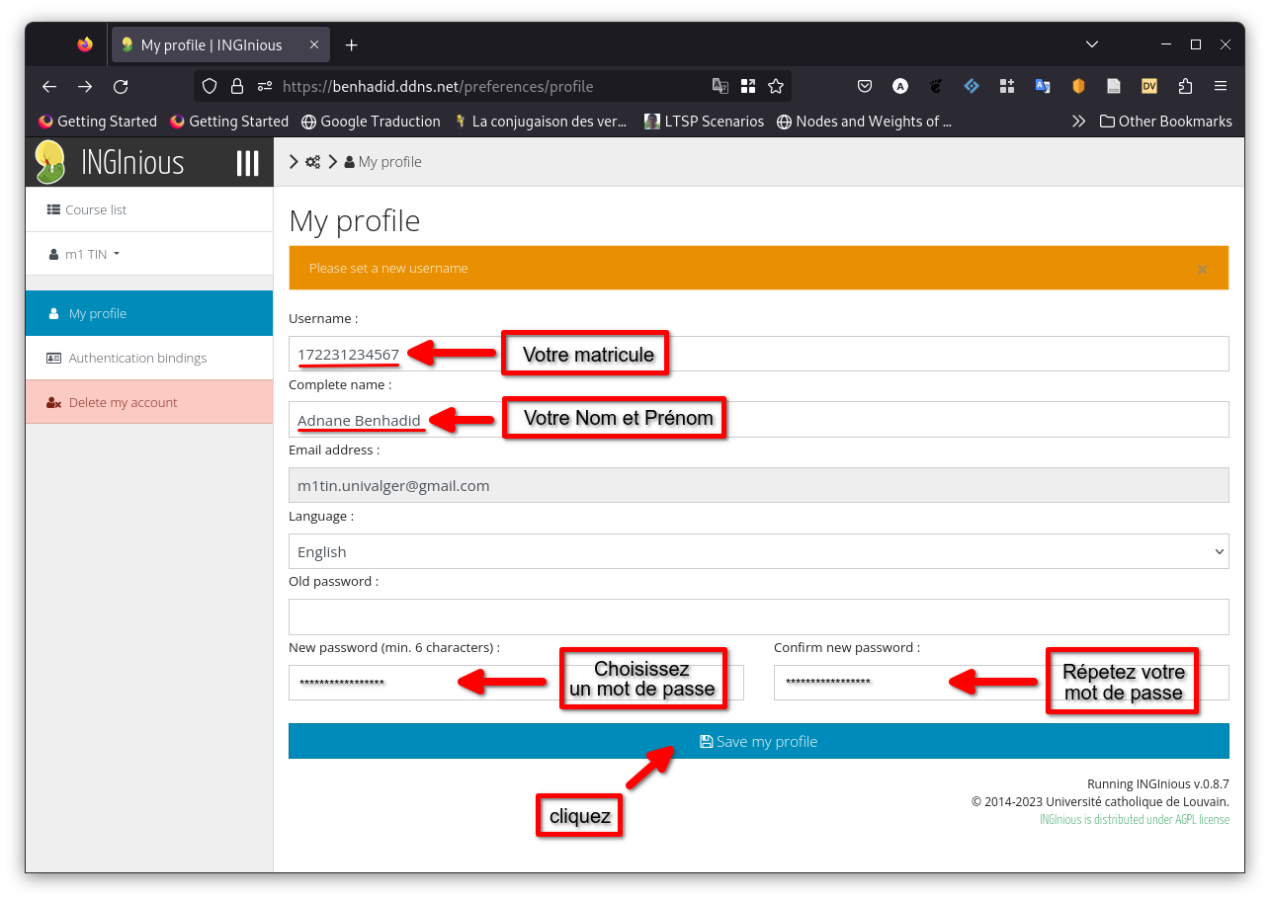Expand the m1 TIN user dropdown
1270x901 pixels.
point(85,254)
